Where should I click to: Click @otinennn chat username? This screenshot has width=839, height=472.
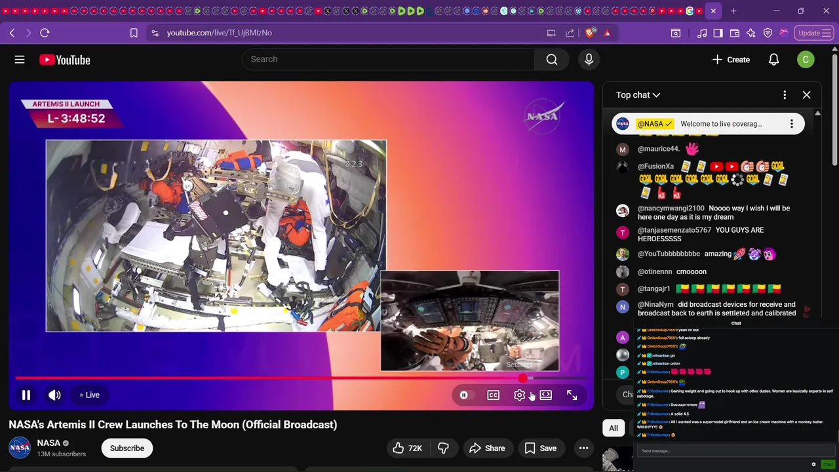click(655, 272)
